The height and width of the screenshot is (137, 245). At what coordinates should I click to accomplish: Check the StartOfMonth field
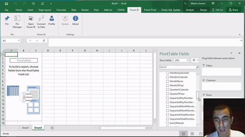pyautogui.click(x=168, y=123)
